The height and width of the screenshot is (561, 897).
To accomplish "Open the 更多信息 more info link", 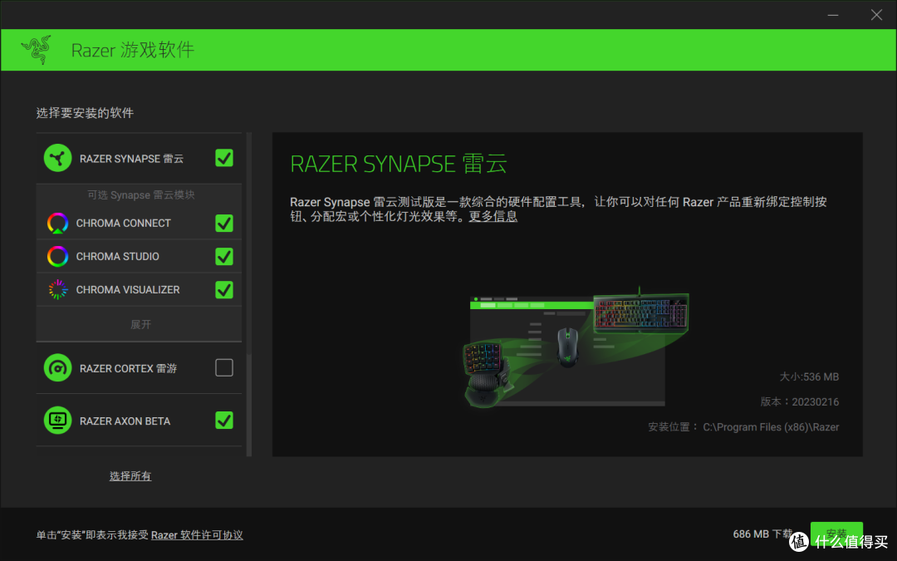I will coord(493,216).
